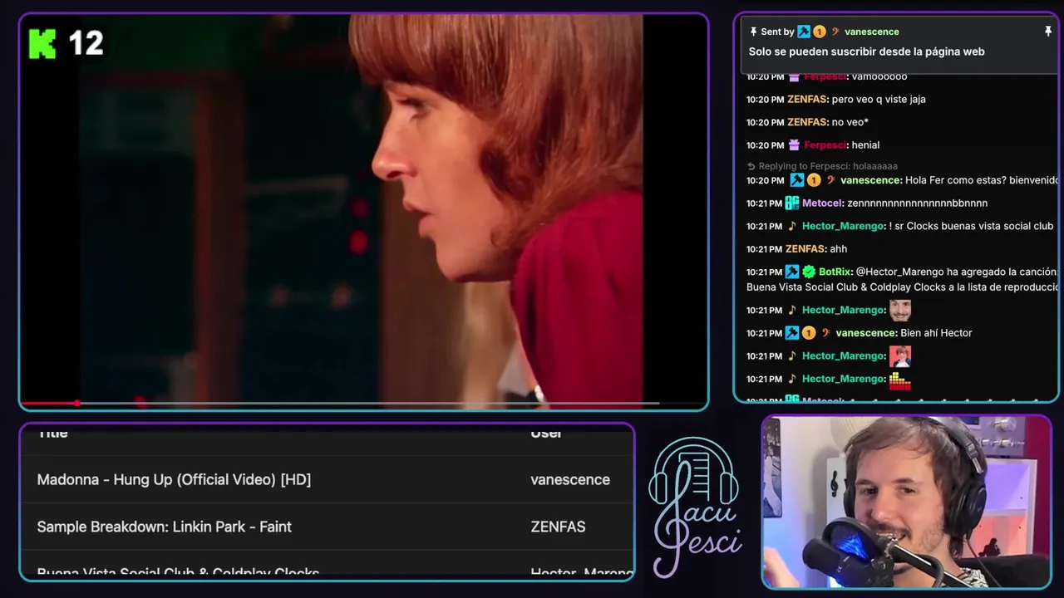Click the green verified badge next to BotRix
The image size is (1064, 598).
pyautogui.click(x=809, y=272)
